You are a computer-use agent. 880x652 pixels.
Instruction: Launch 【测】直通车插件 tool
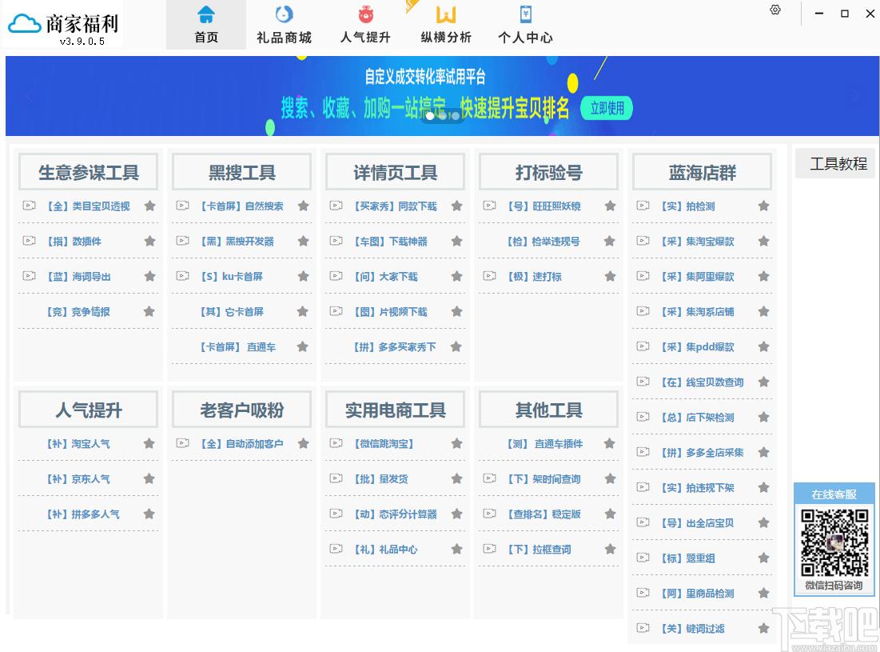544,444
